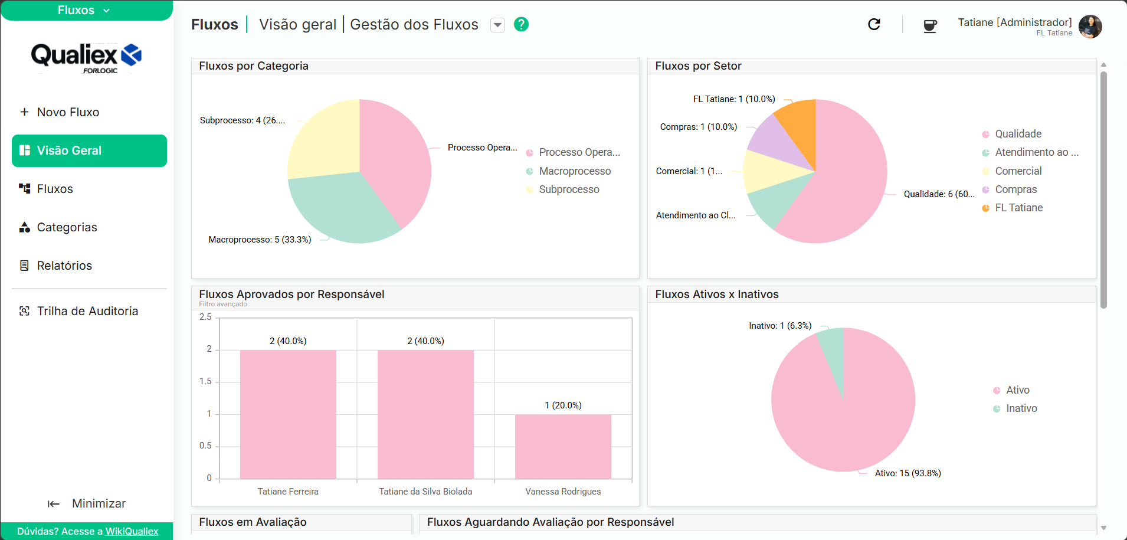
Task: Collapse the sidebar with Minimizar arrow
Action: pyautogui.click(x=54, y=503)
